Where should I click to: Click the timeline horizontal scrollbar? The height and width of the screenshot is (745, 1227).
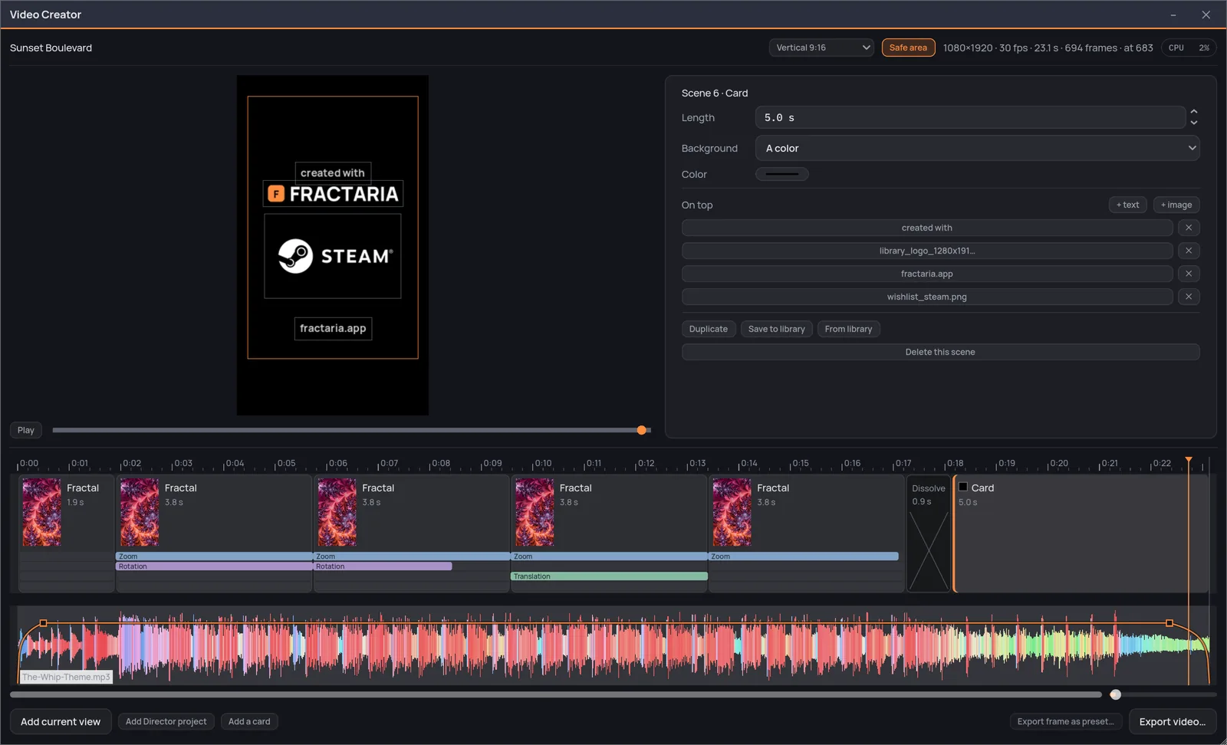point(556,694)
